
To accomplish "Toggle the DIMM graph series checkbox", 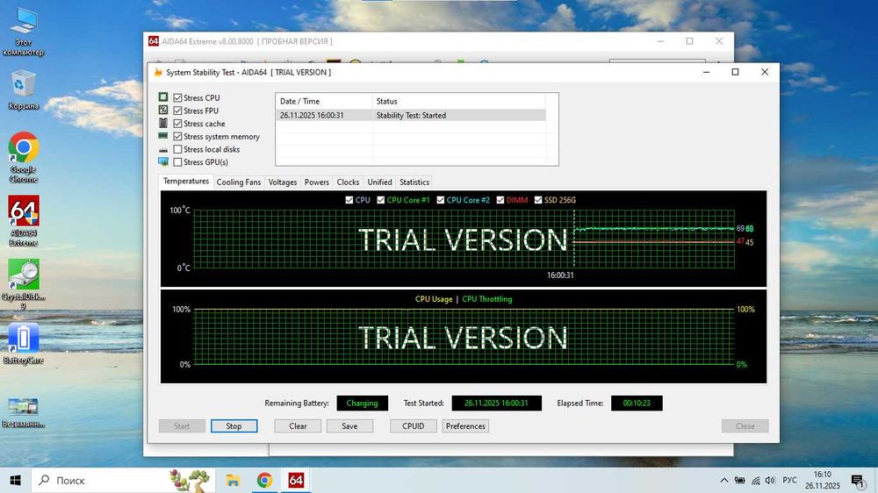I will tap(500, 200).
